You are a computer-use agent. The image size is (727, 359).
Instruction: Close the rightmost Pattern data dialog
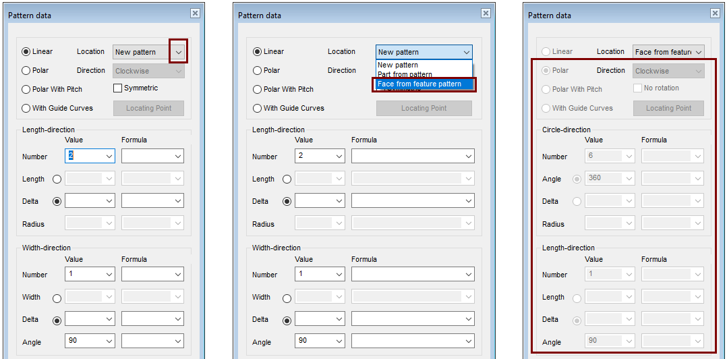coord(716,13)
